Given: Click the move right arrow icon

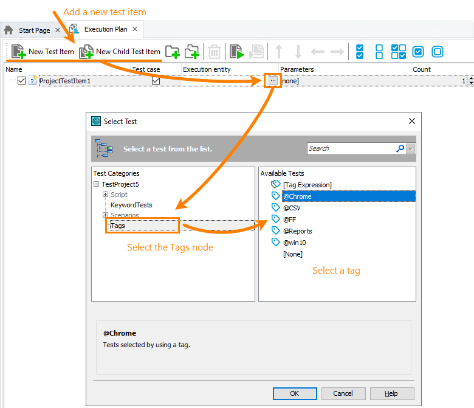Looking at the screenshot, I should 337,52.
